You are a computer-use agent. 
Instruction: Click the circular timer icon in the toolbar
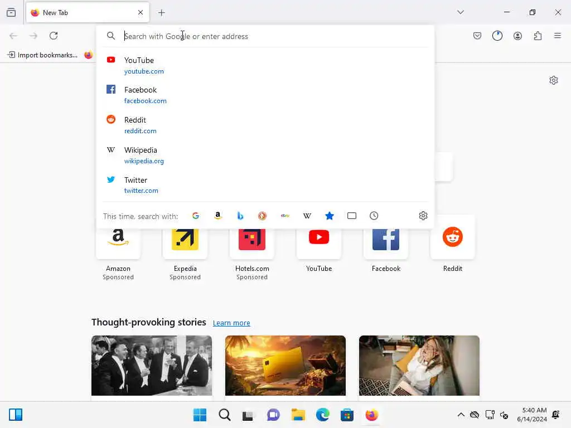coord(497,36)
